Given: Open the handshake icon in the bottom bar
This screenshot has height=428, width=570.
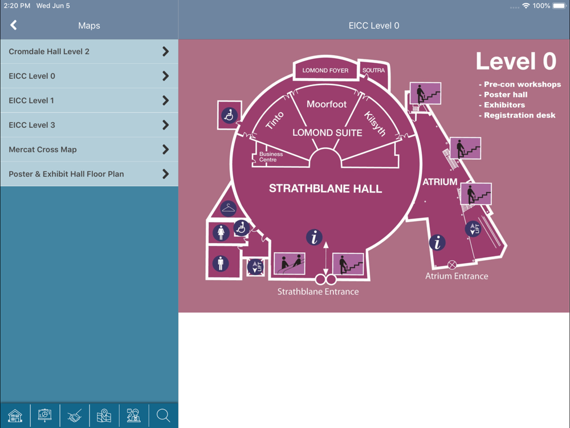Looking at the screenshot, I should tap(75, 415).
